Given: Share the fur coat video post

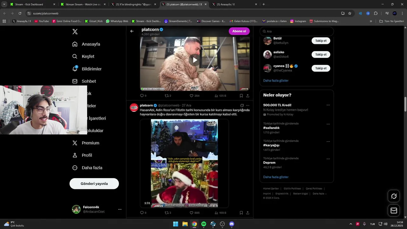Looking at the screenshot, I should click(248, 96).
